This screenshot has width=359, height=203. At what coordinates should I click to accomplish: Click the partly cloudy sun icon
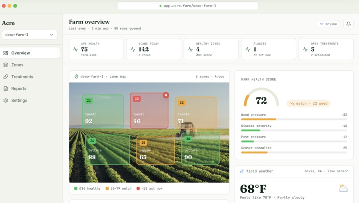pyautogui.click(x=343, y=188)
